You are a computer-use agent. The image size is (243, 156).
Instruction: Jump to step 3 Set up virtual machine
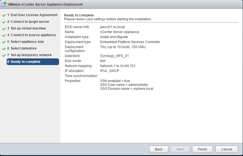pos(27,28)
